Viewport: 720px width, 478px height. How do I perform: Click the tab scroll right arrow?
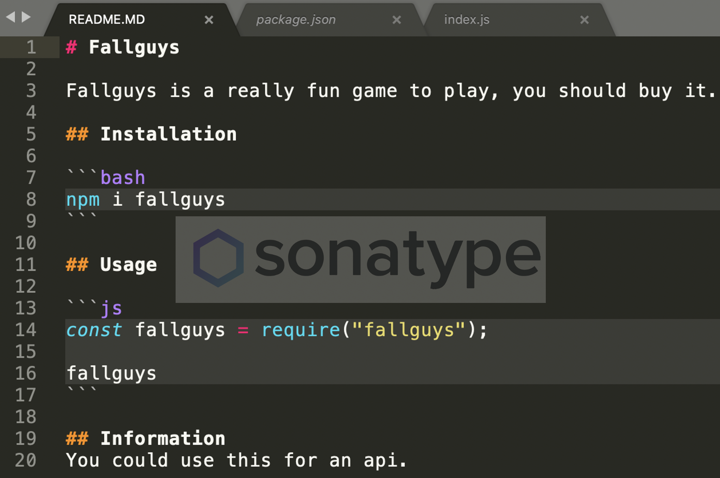(26, 17)
